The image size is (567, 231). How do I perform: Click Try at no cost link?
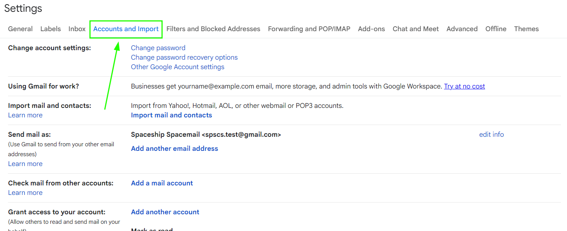pos(464,86)
